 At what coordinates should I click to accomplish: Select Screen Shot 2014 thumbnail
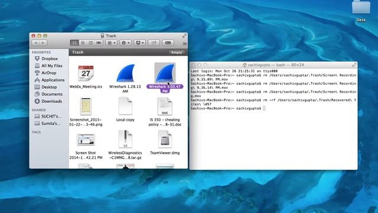tap(86, 140)
